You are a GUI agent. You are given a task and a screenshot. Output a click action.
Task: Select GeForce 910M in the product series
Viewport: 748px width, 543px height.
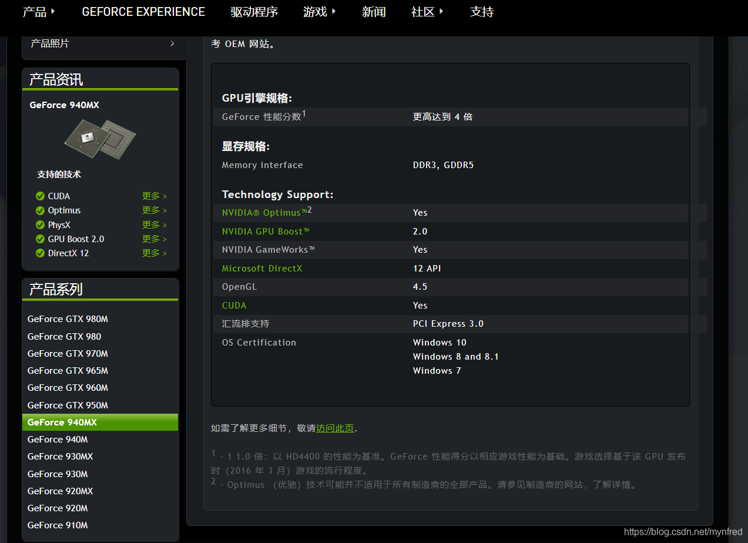point(58,525)
